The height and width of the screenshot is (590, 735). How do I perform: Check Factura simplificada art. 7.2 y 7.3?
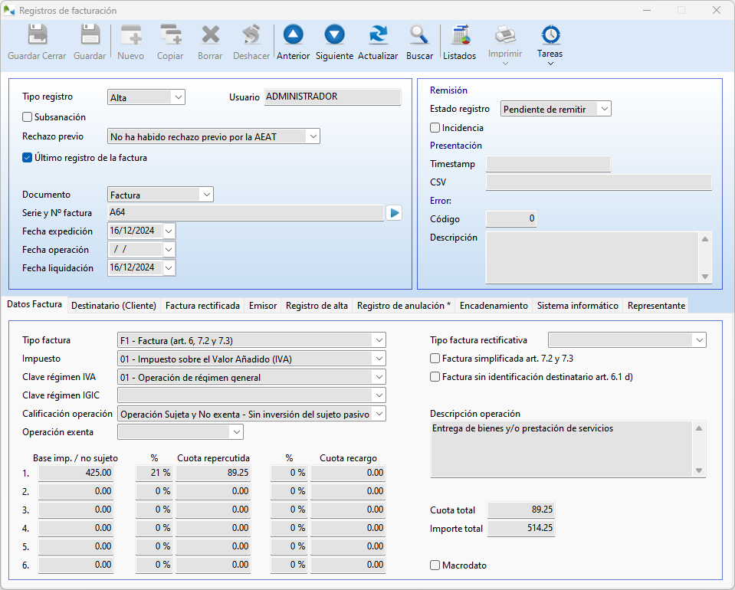tap(435, 359)
